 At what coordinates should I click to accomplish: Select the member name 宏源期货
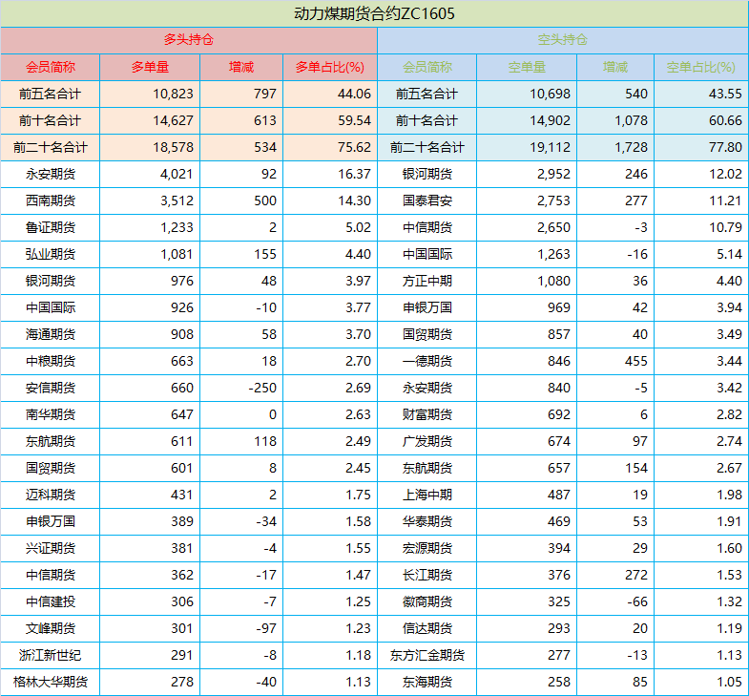[x=427, y=549]
